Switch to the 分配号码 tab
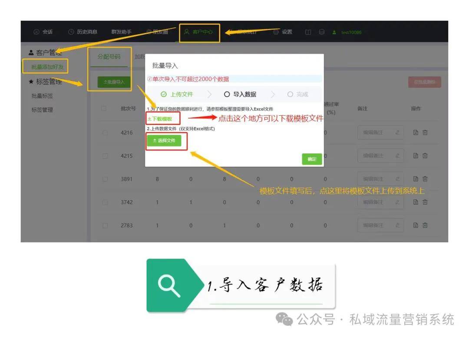469x338 pixels. click(x=109, y=57)
